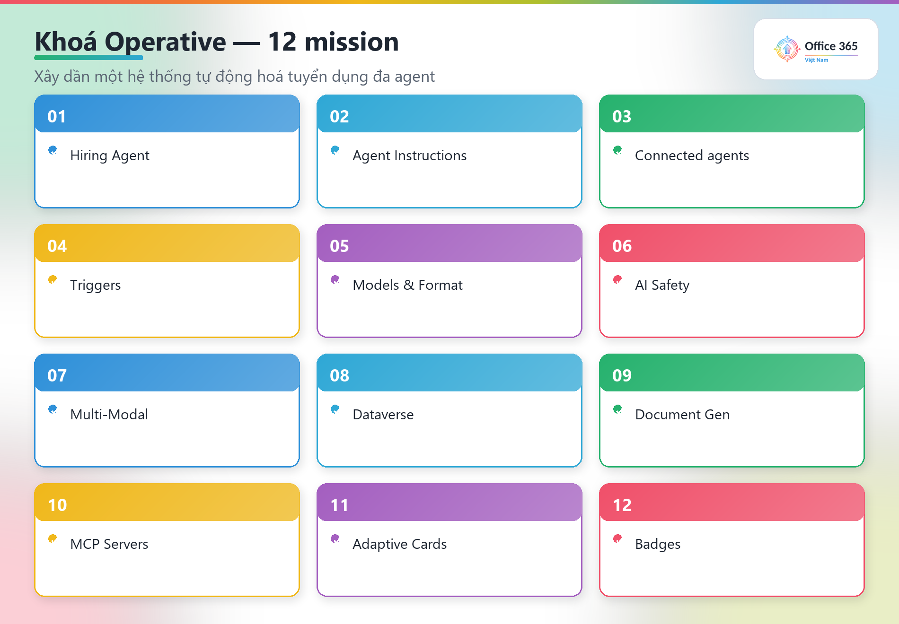This screenshot has width=899, height=624.
Task: Select the 01 mission card header
Action: coord(167,114)
